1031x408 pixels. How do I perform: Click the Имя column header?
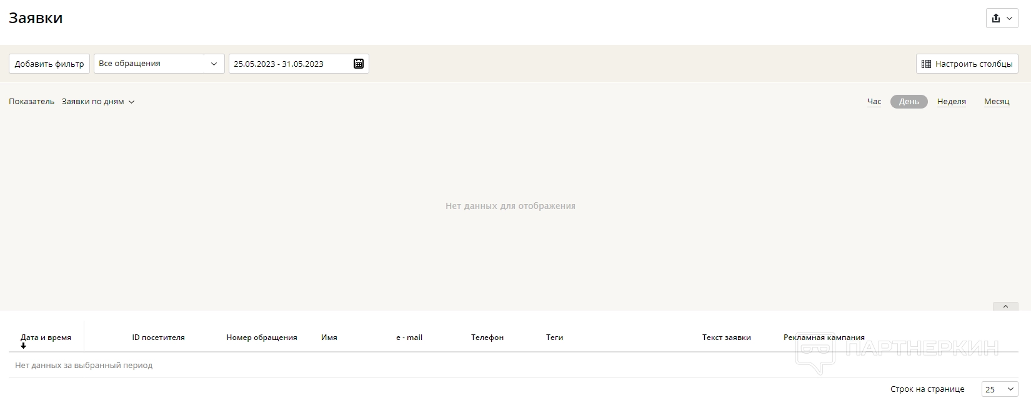click(329, 338)
